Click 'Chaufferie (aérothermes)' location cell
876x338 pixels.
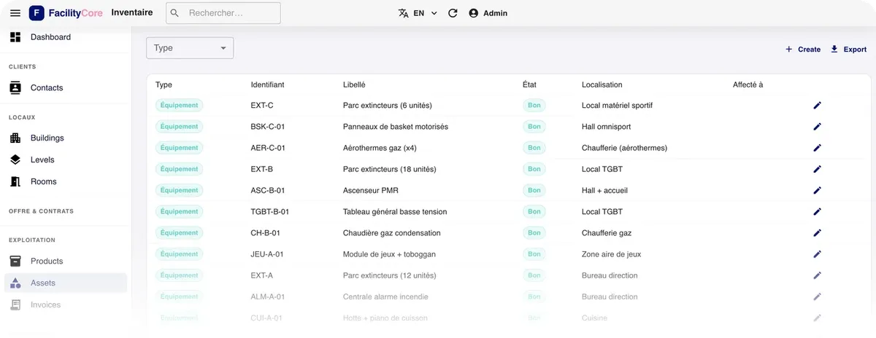click(x=624, y=148)
